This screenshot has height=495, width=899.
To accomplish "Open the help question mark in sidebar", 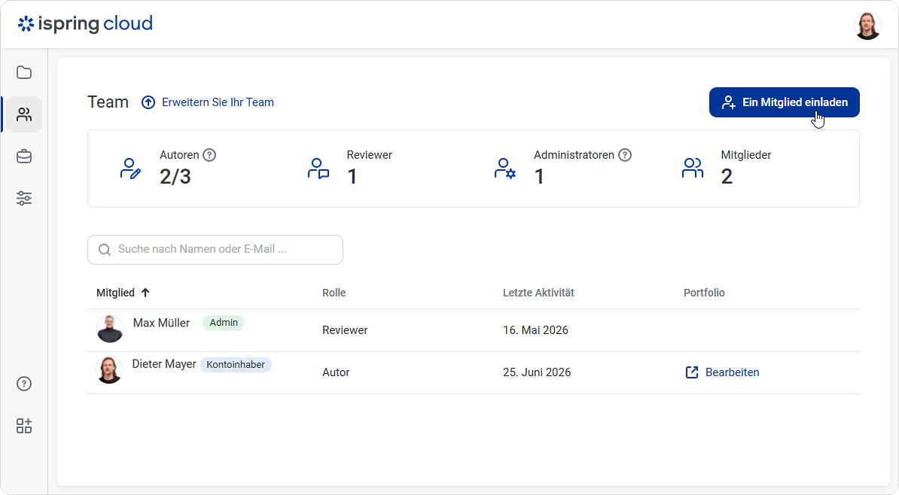I will [x=24, y=384].
